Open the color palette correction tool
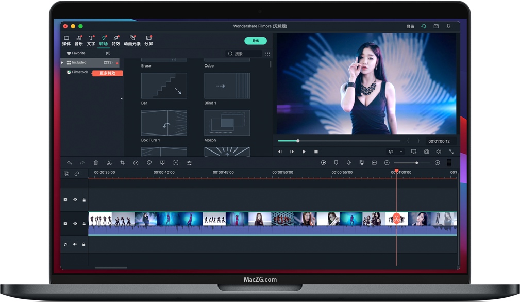This screenshot has height=302, width=520. [149, 163]
